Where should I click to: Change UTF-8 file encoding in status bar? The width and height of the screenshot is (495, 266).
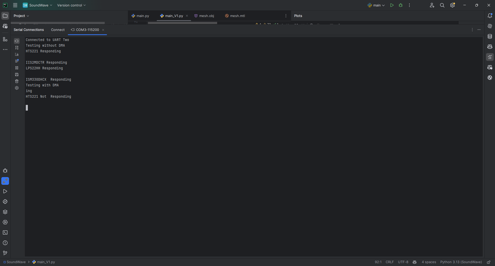(403, 262)
